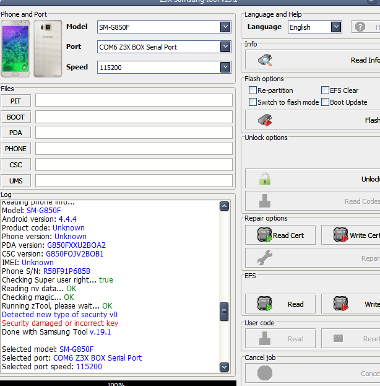380x386 pixels.
Task: Click 'Checking Super user right... true' line
Action: (x=58, y=280)
